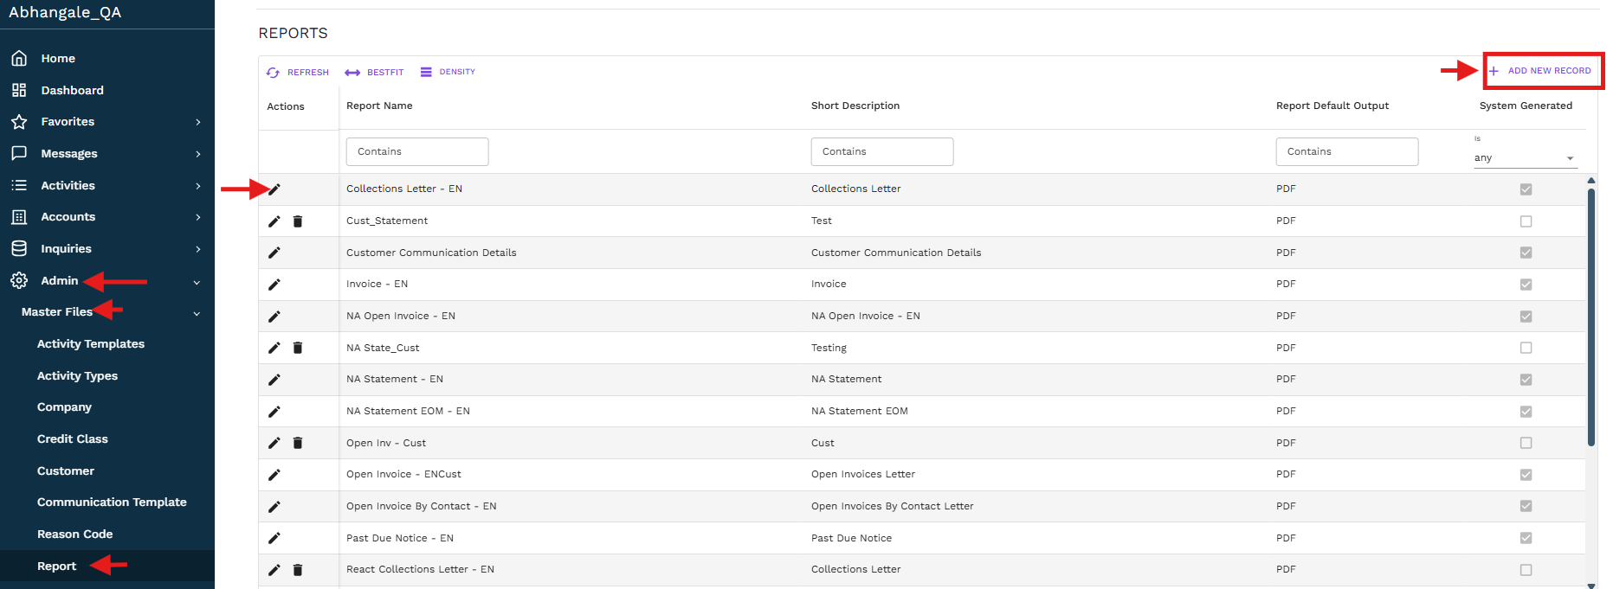Image resolution: width=1613 pixels, height=589 pixels.
Task: Click the Home icon in the sidebar
Action: coord(19,58)
